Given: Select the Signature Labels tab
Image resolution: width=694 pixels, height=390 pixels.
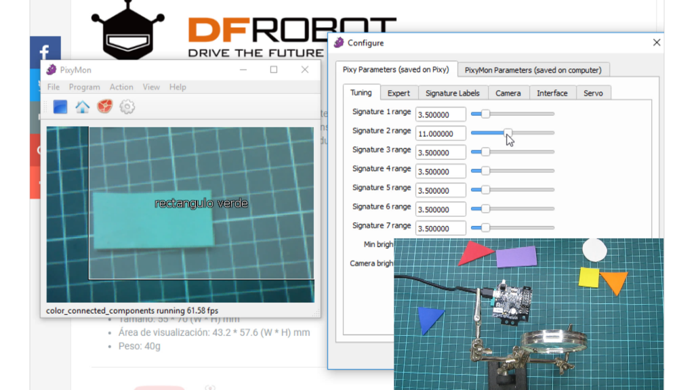Looking at the screenshot, I should (x=452, y=93).
